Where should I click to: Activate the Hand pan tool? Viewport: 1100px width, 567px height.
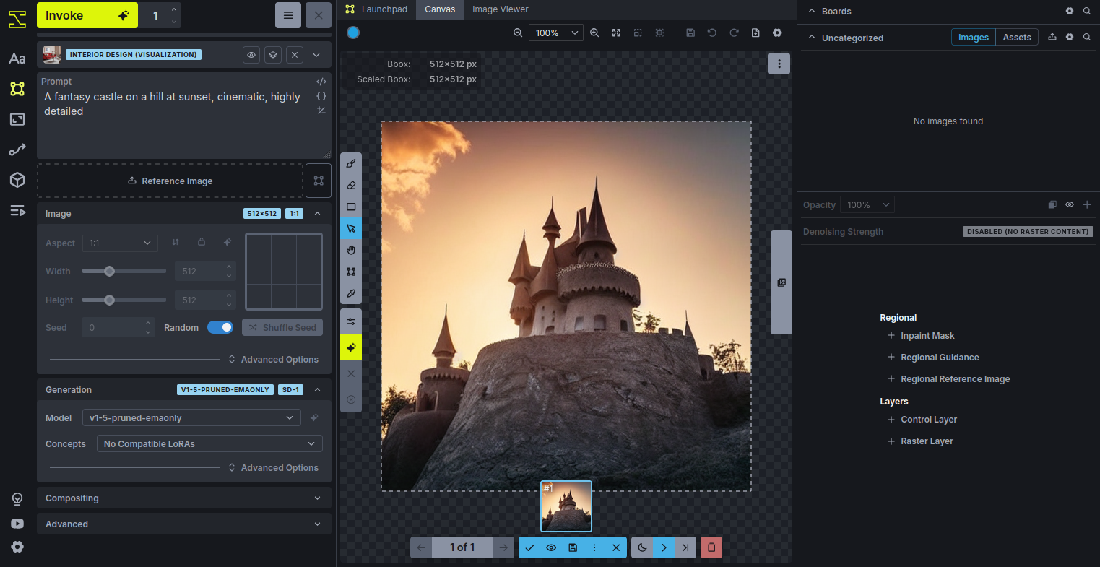click(351, 250)
